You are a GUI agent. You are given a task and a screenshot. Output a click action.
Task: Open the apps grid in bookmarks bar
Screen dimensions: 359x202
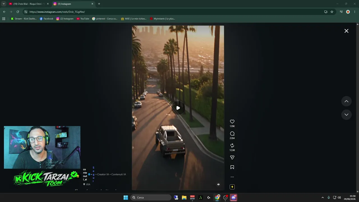(4, 19)
